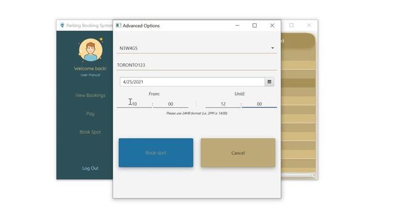This screenshot has width=394, height=221.
Task: Click the 4/25/2021 date field
Action: pos(192,82)
